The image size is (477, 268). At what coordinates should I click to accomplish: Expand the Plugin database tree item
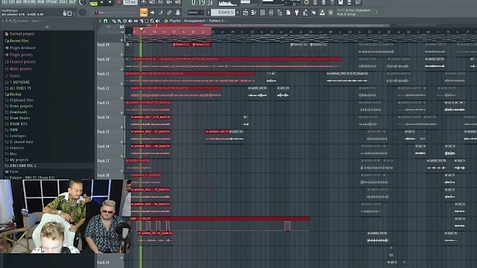coord(22,48)
